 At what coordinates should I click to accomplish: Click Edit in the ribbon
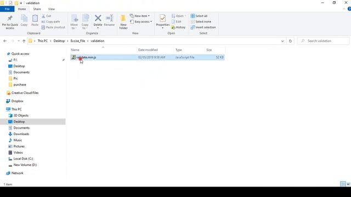(x=177, y=22)
